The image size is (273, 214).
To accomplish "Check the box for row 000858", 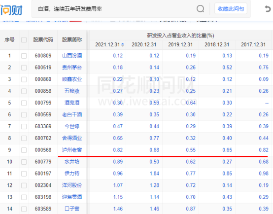I will coord(24,91).
